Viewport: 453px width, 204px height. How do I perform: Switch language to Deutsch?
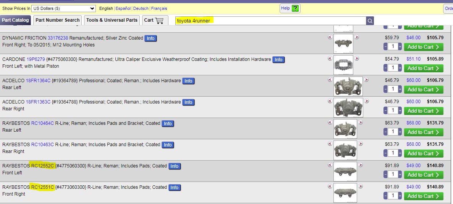click(141, 8)
